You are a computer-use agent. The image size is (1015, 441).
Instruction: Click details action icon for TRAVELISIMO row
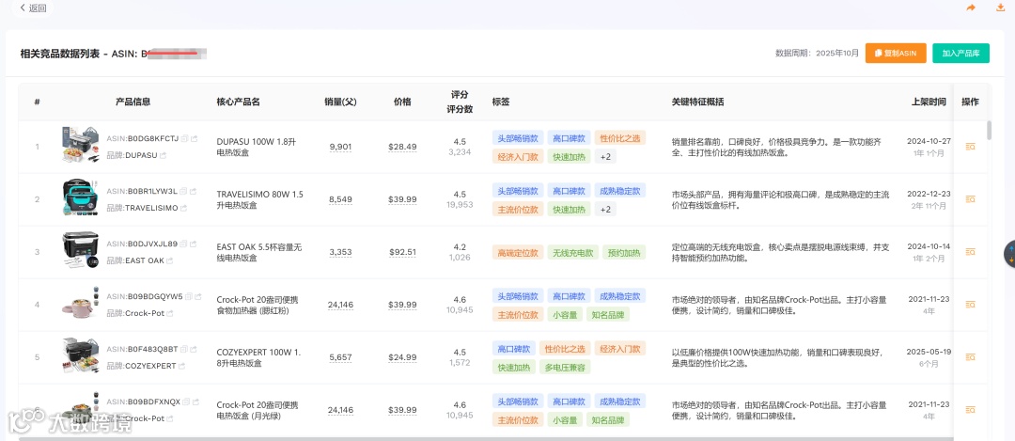pos(970,199)
